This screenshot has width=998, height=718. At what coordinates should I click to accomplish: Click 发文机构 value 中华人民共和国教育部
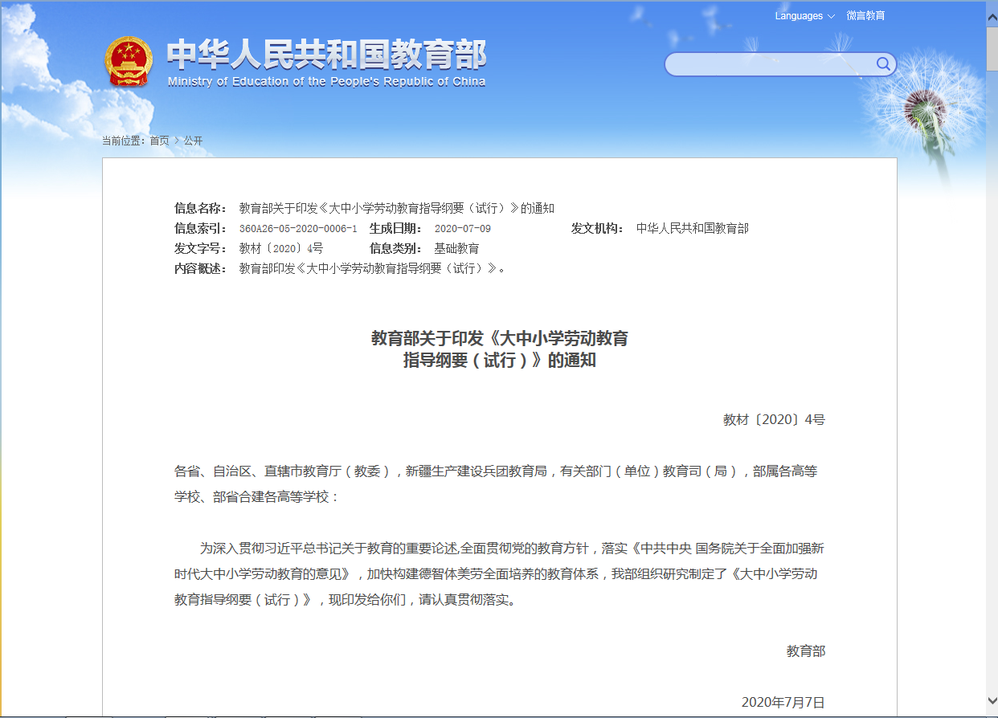tap(693, 229)
